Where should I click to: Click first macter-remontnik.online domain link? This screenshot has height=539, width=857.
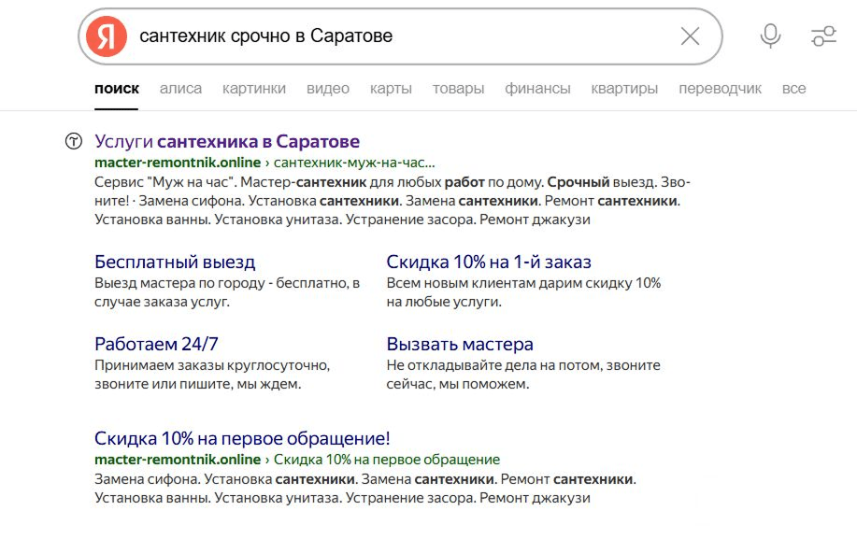[x=178, y=163]
